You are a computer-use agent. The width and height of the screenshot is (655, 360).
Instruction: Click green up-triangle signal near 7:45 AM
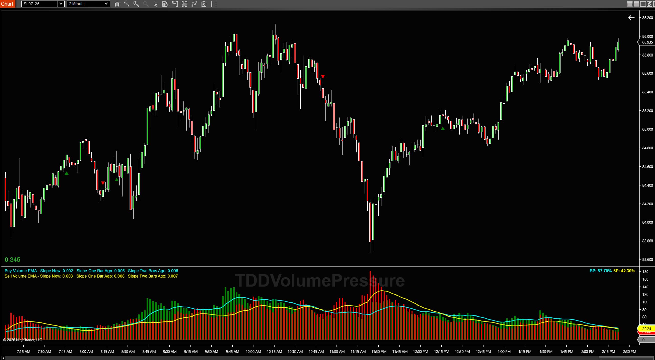click(x=67, y=173)
